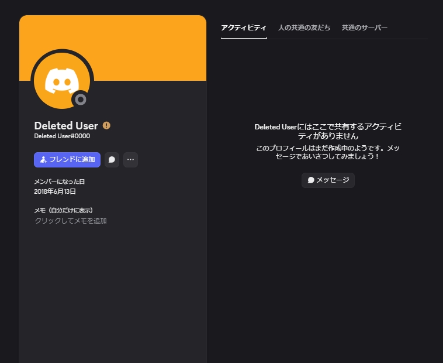Click the Deleted User display name

[66, 125]
